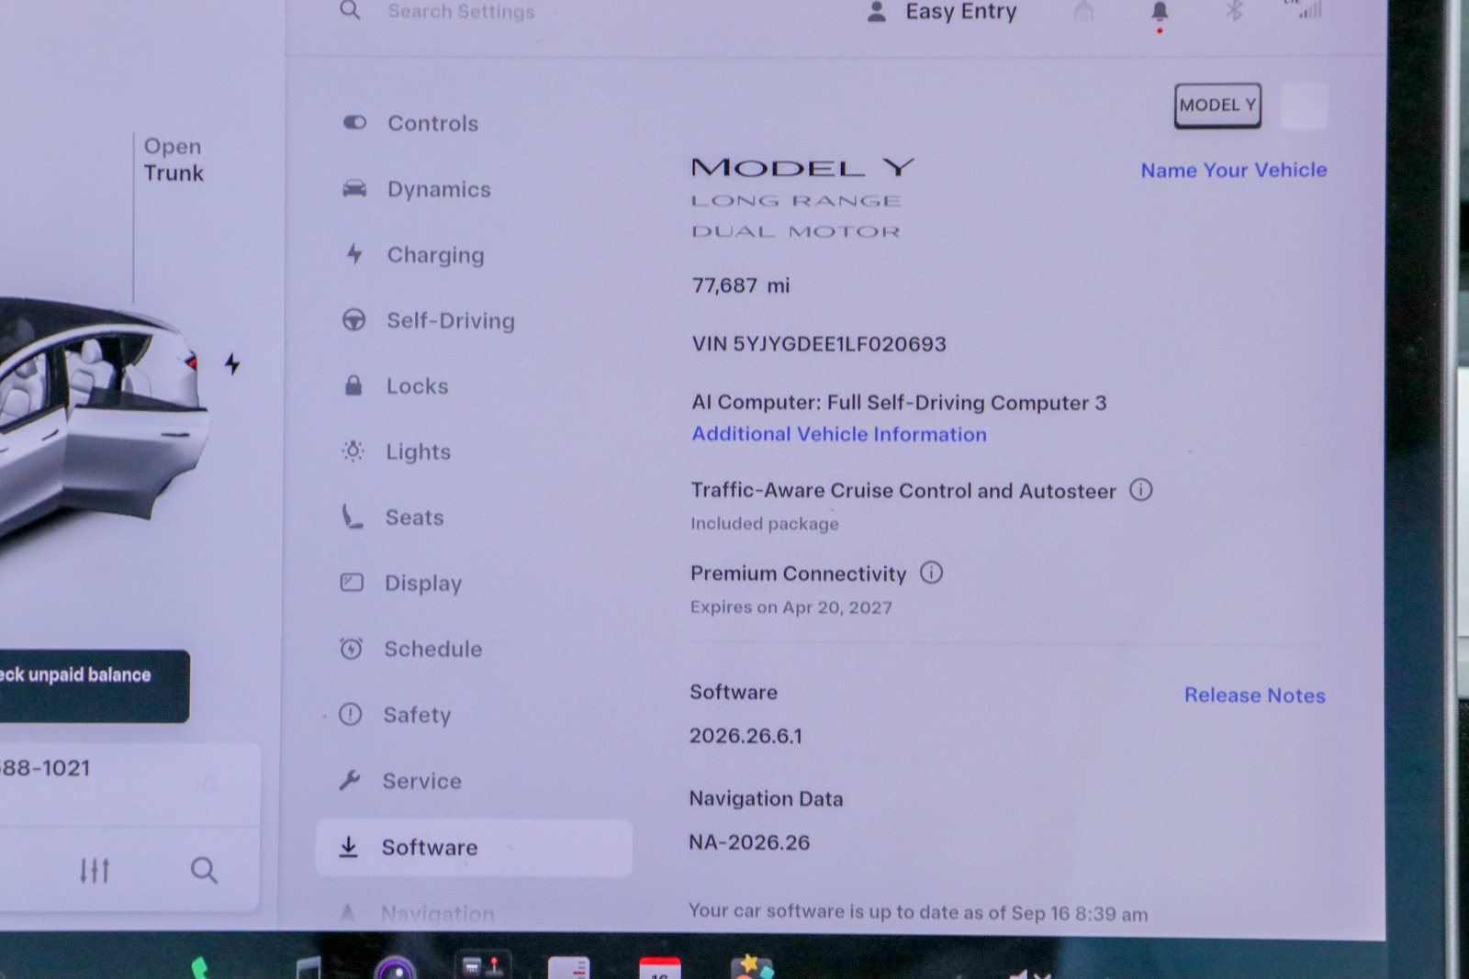This screenshot has width=1469, height=979.
Task: Tap the cellular signal strength icon
Action: [1309, 10]
